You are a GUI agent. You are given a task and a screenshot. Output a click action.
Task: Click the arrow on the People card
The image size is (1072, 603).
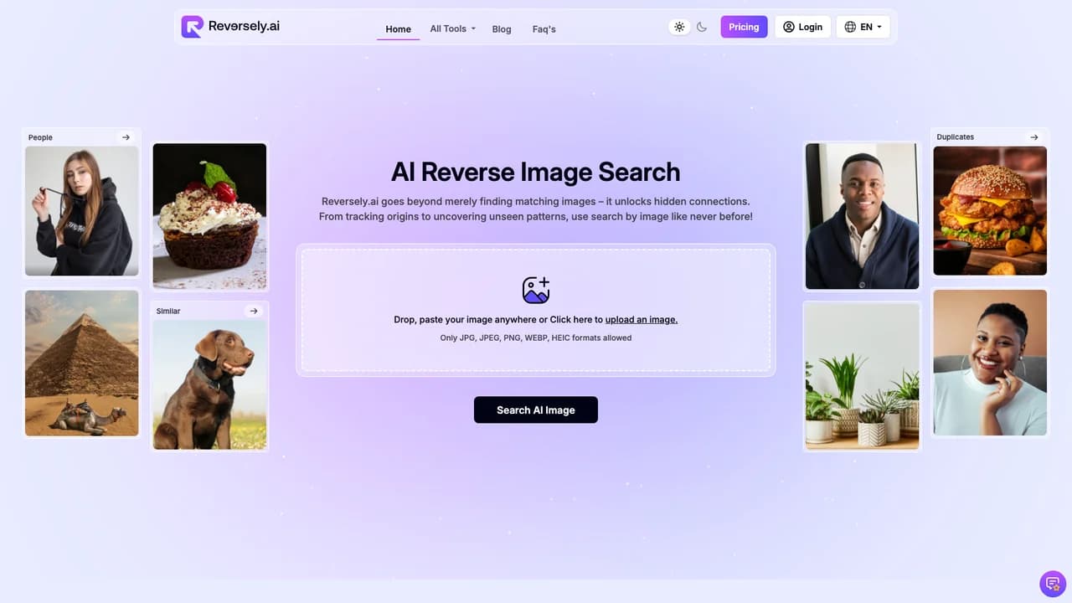126,137
